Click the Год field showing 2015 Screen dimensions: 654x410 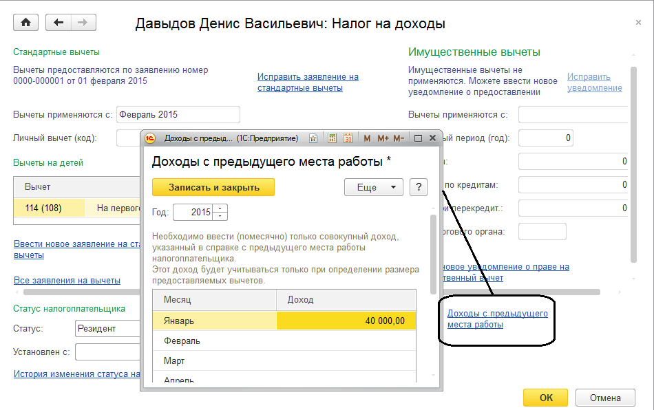193,212
